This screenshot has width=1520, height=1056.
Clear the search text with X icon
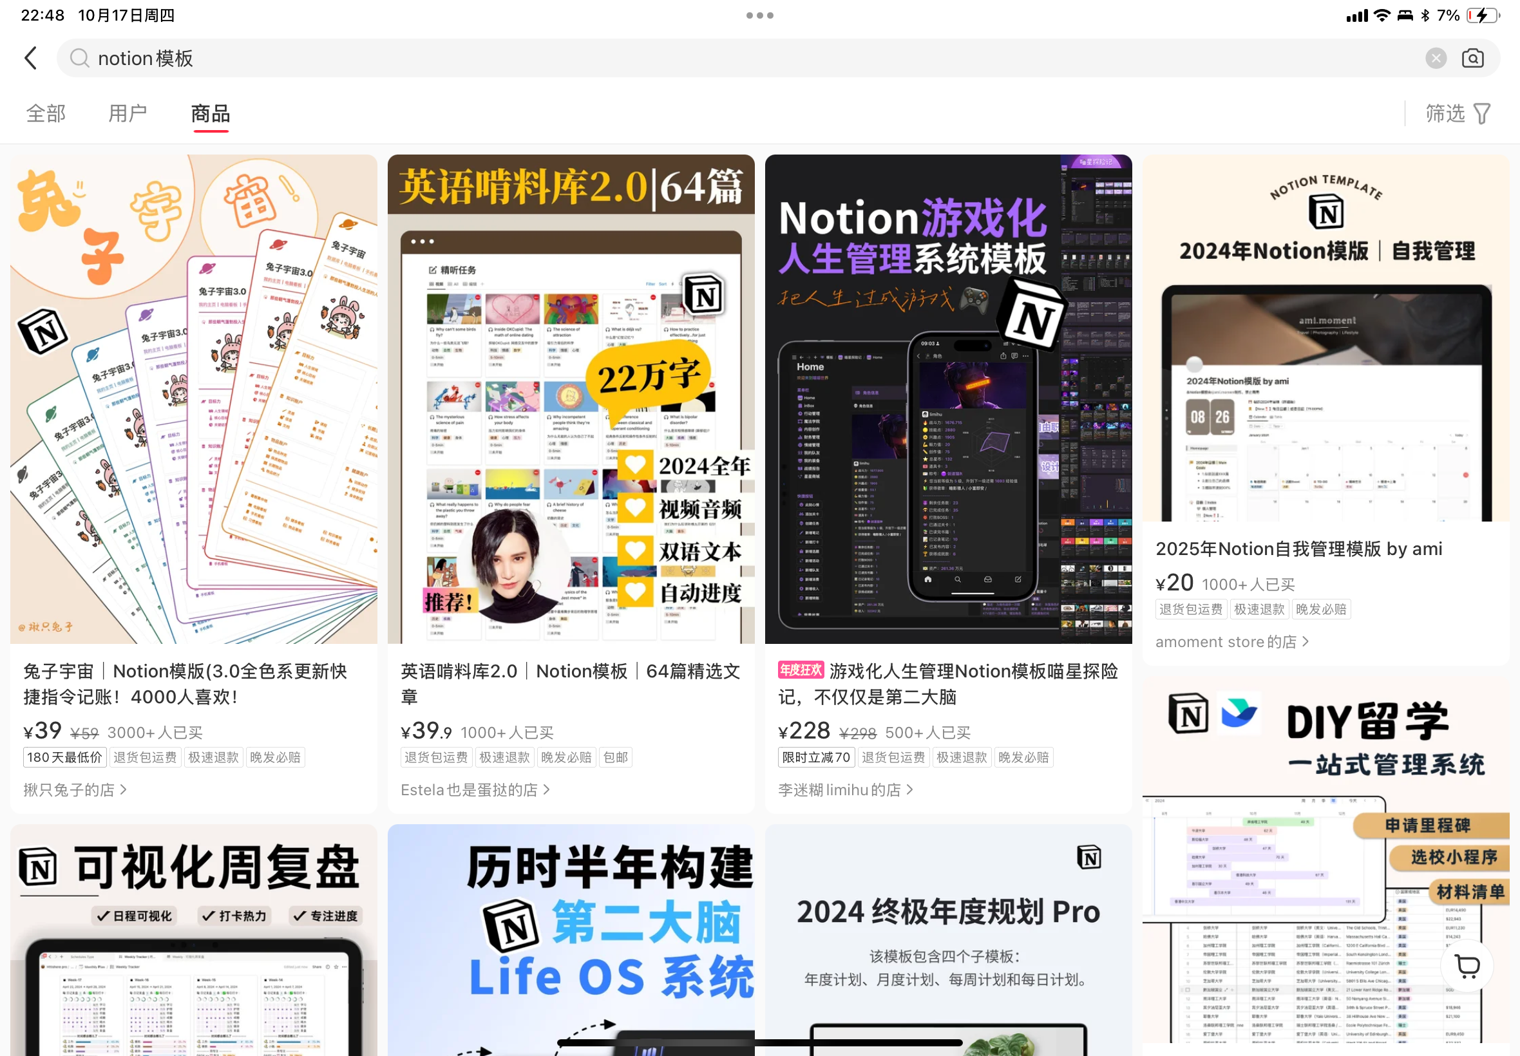pos(1435,58)
